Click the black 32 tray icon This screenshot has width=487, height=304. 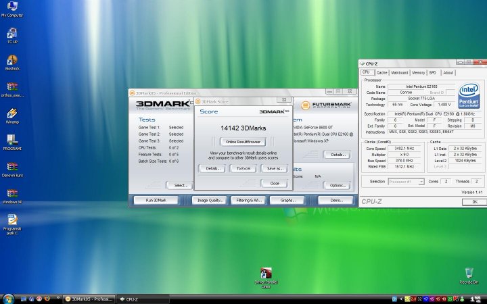click(x=419, y=299)
